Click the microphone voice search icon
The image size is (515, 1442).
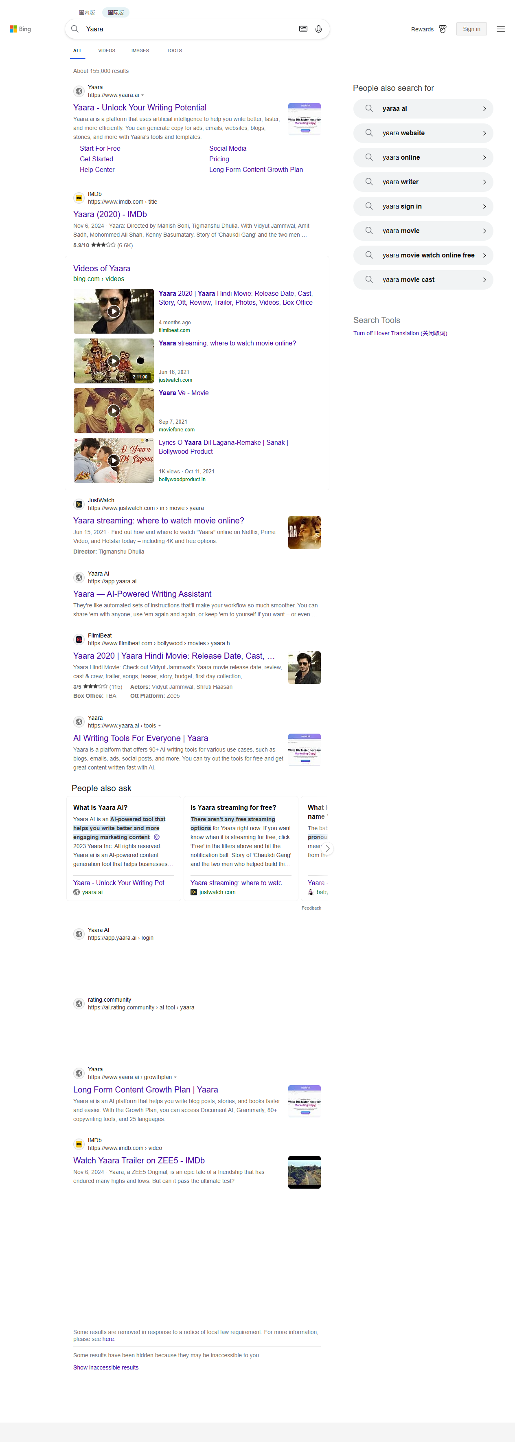coord(318,29)
